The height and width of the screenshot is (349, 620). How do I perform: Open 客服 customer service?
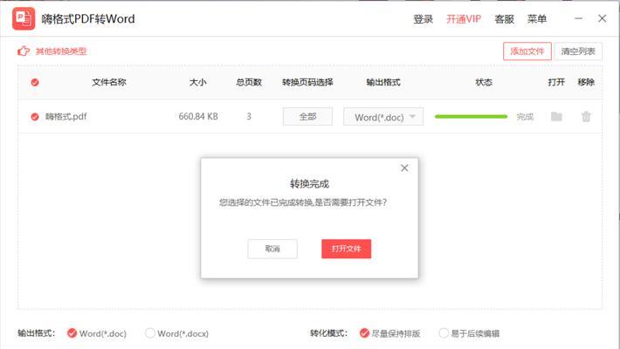click(x=504, y=19)
